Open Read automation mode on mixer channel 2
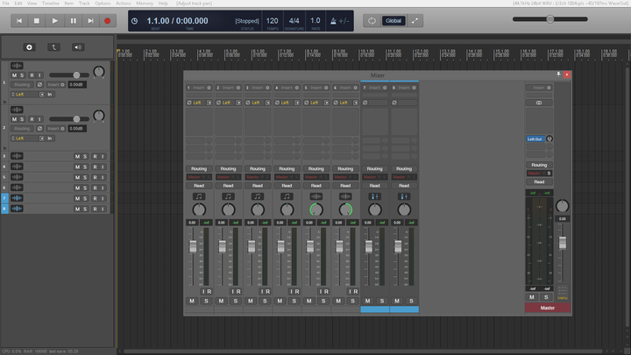This screenshot has height=355, width=631. (x=228, y=186)
